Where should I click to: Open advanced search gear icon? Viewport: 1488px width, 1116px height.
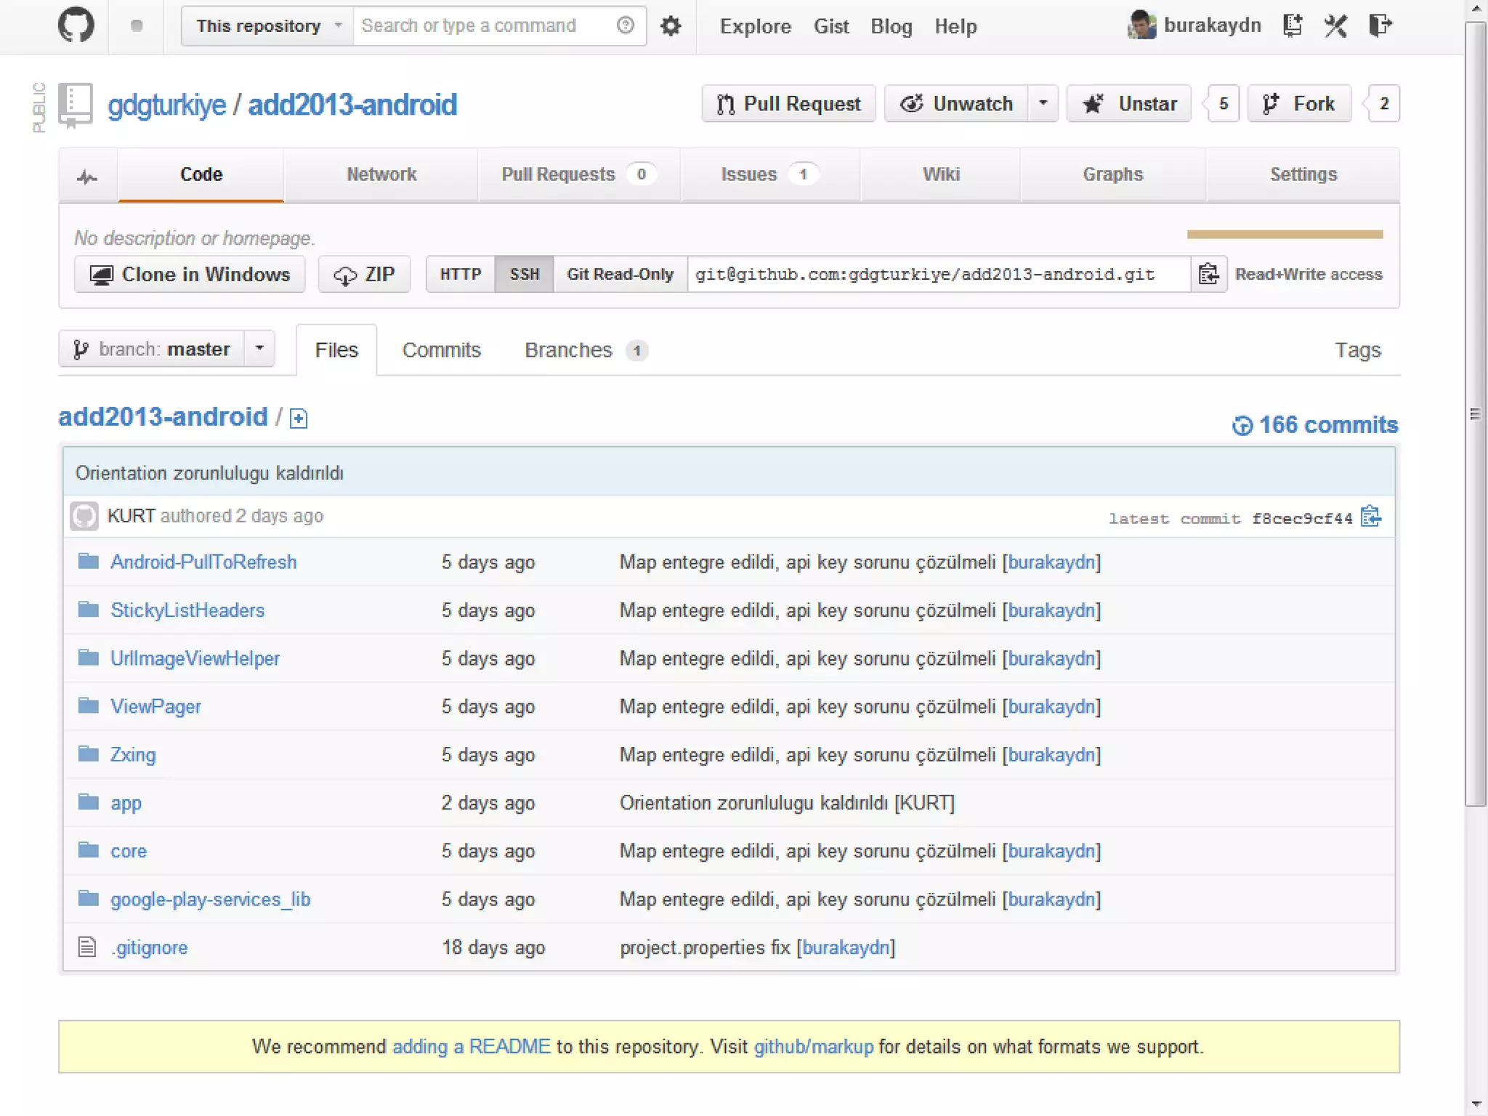pos(670,26)
